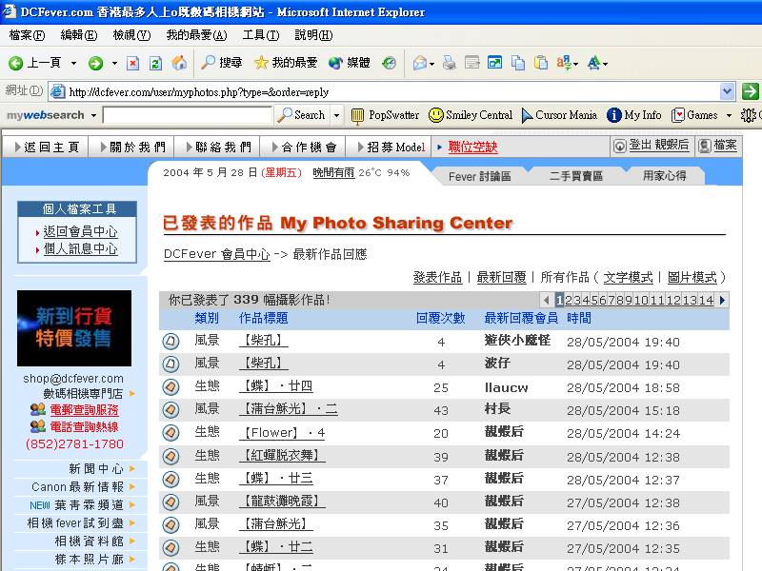
Task: Open the 說明(H) menu
Action: (313, 35)
